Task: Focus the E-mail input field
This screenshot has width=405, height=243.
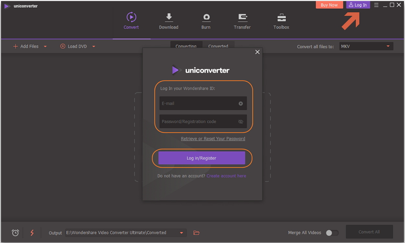Action: [x=203, y=103]
